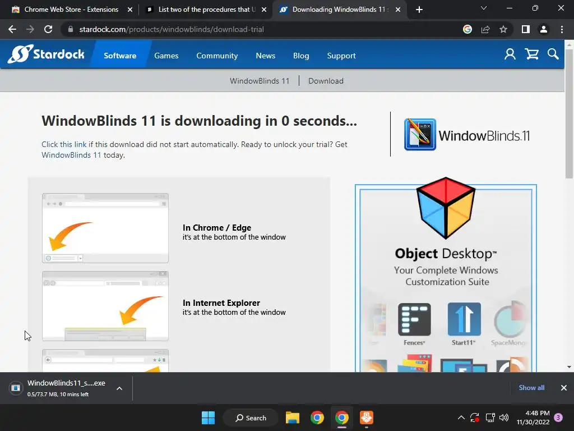Image resolution: width=574 pixels, height=431 pixels.
Task: Open the first Chrome taskbar icon
Action: (317, 418)
